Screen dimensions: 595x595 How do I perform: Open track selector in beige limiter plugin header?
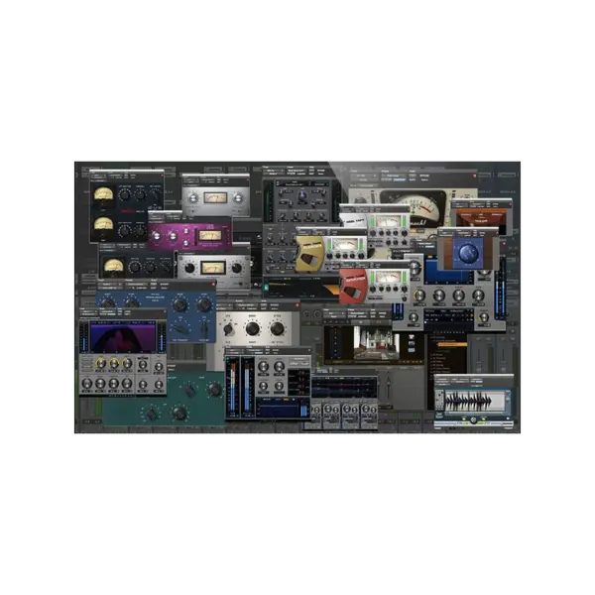(x=365, y=177)
